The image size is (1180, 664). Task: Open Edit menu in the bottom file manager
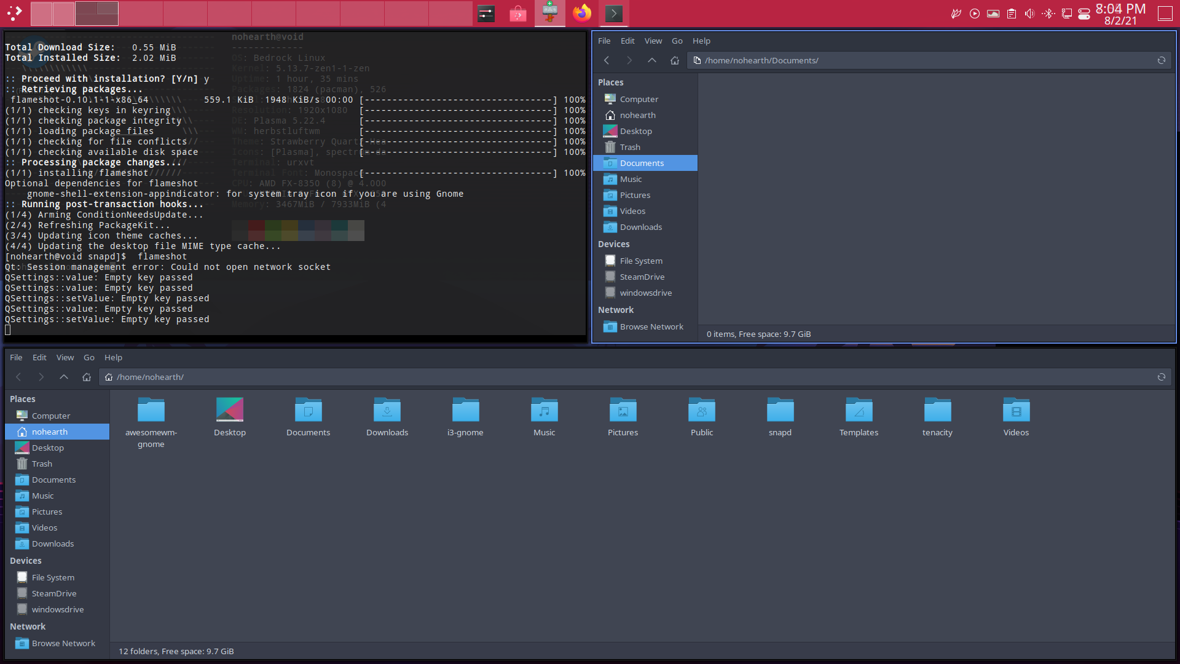[x=39, y=357]
